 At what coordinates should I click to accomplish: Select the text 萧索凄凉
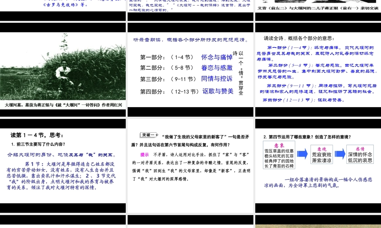[322, 160]
